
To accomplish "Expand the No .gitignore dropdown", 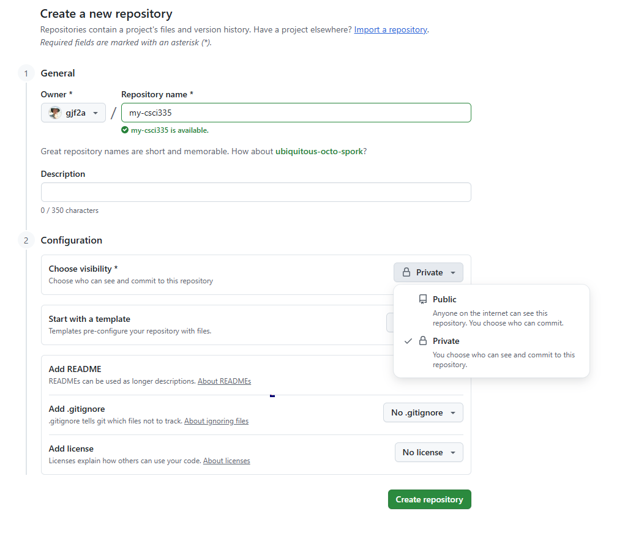I will (423, 412).
